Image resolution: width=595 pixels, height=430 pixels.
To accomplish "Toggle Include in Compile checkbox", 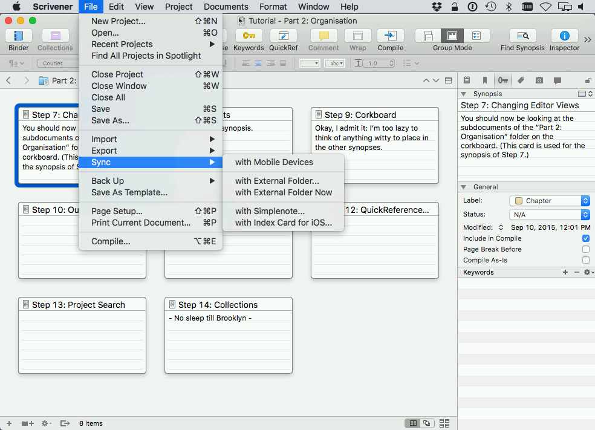I will [x=586, y=238].
